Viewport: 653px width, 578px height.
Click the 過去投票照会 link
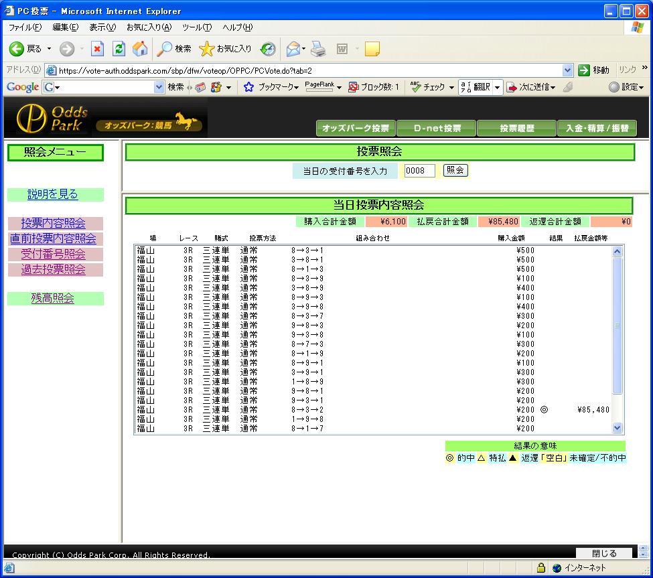coord(53,269)
